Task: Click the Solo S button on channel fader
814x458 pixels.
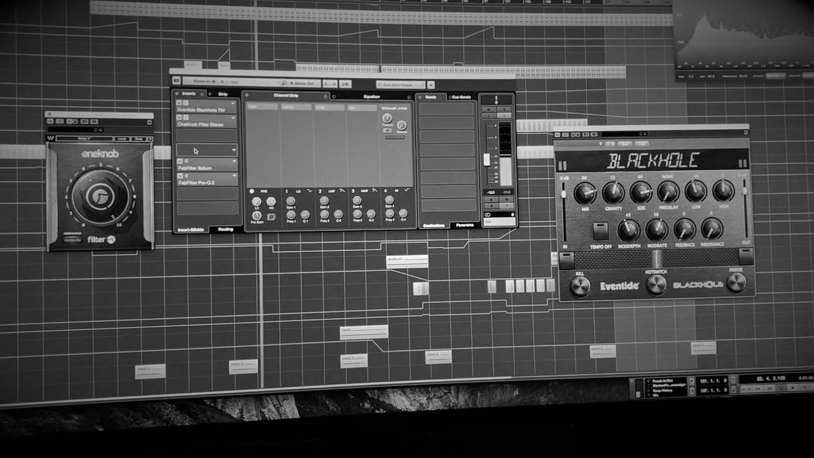Action: [x=504, y=109]
